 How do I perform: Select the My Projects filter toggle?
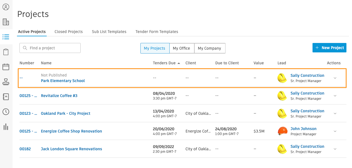(155, 48)
